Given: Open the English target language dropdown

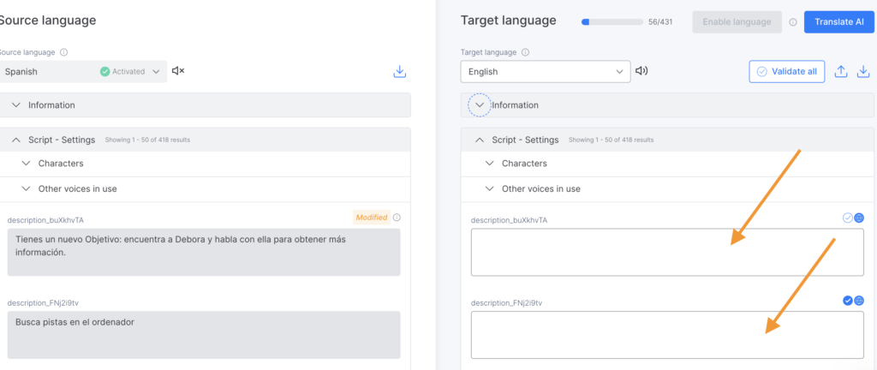Looking at the screenshot, I should (x=546, y=72).
